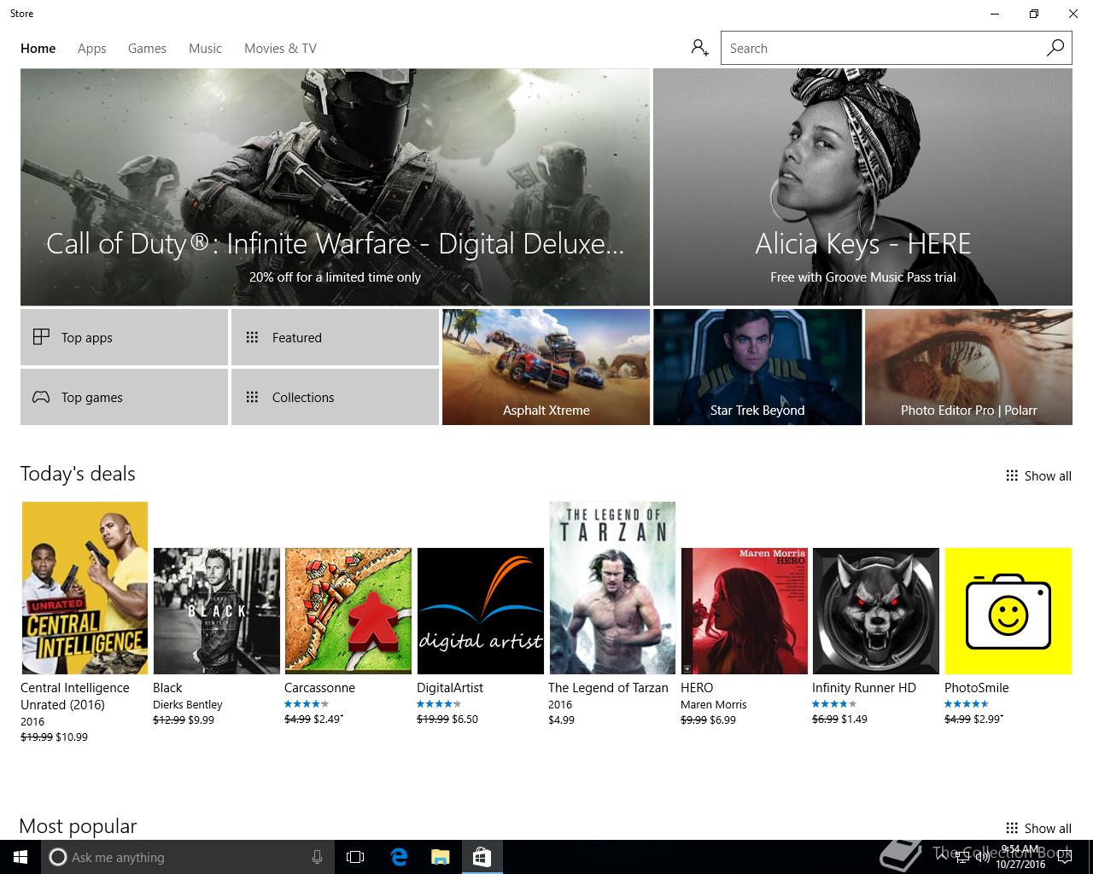Viewport: 1093px width, 874px height.
Task: Click the magnifier search icon
Action: pyautogui.click(x=1055, y=48)
